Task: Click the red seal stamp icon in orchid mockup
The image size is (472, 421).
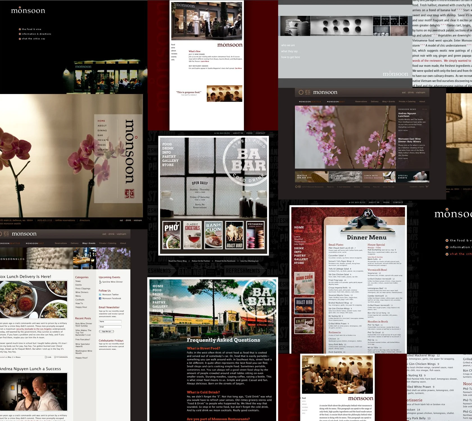Action: pyautogui.click(x=129, y=194)
